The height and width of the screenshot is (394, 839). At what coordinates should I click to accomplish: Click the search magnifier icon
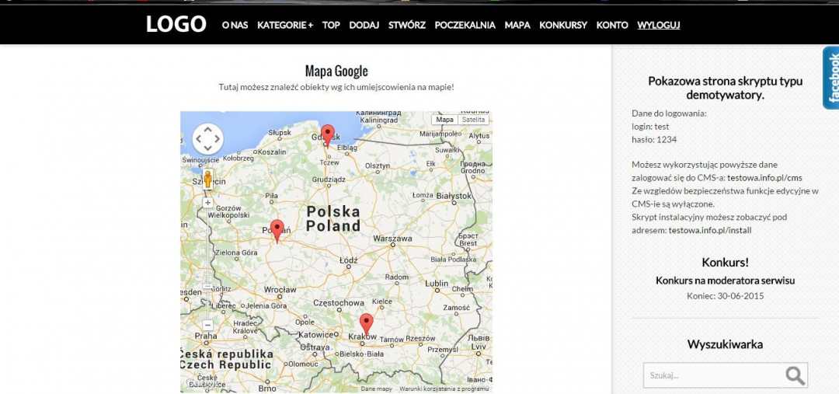click(795, 375)
